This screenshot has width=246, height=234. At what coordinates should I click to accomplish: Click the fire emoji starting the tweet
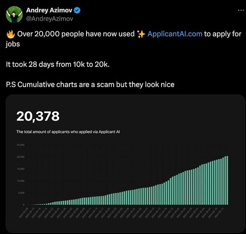coord(11,34)
